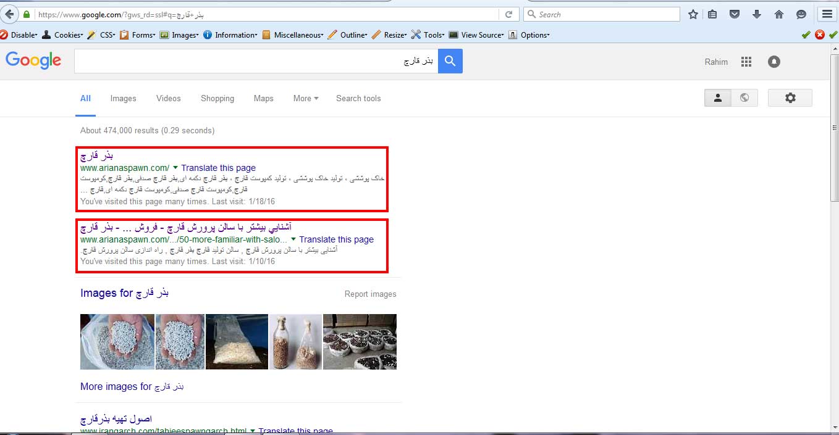The image size is (839, 435).
Task: Open Google notifications bell
Action: (x=774, y=62)
